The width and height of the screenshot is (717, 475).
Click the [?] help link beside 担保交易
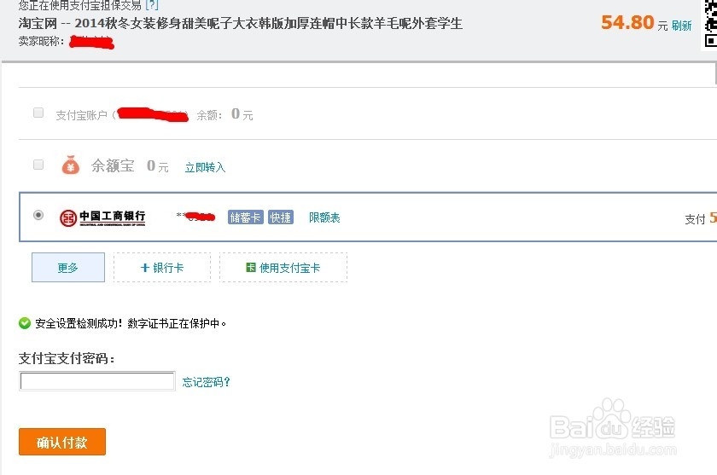(151, 5)
